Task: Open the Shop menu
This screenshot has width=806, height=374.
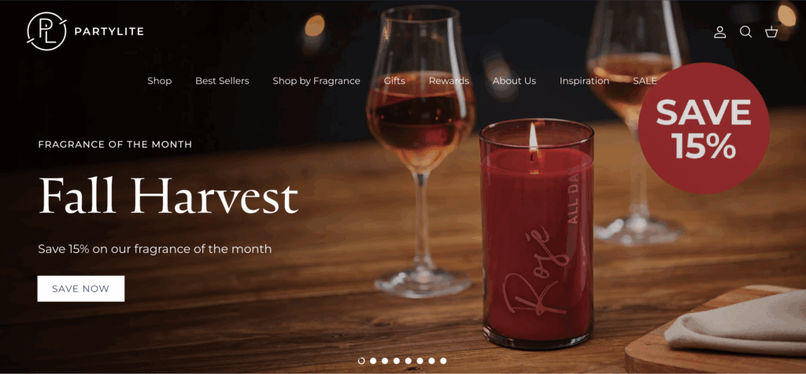Action: [159, 81]
